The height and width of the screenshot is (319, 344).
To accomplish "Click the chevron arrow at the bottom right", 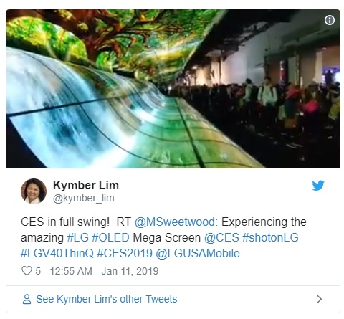I will 319,299.
